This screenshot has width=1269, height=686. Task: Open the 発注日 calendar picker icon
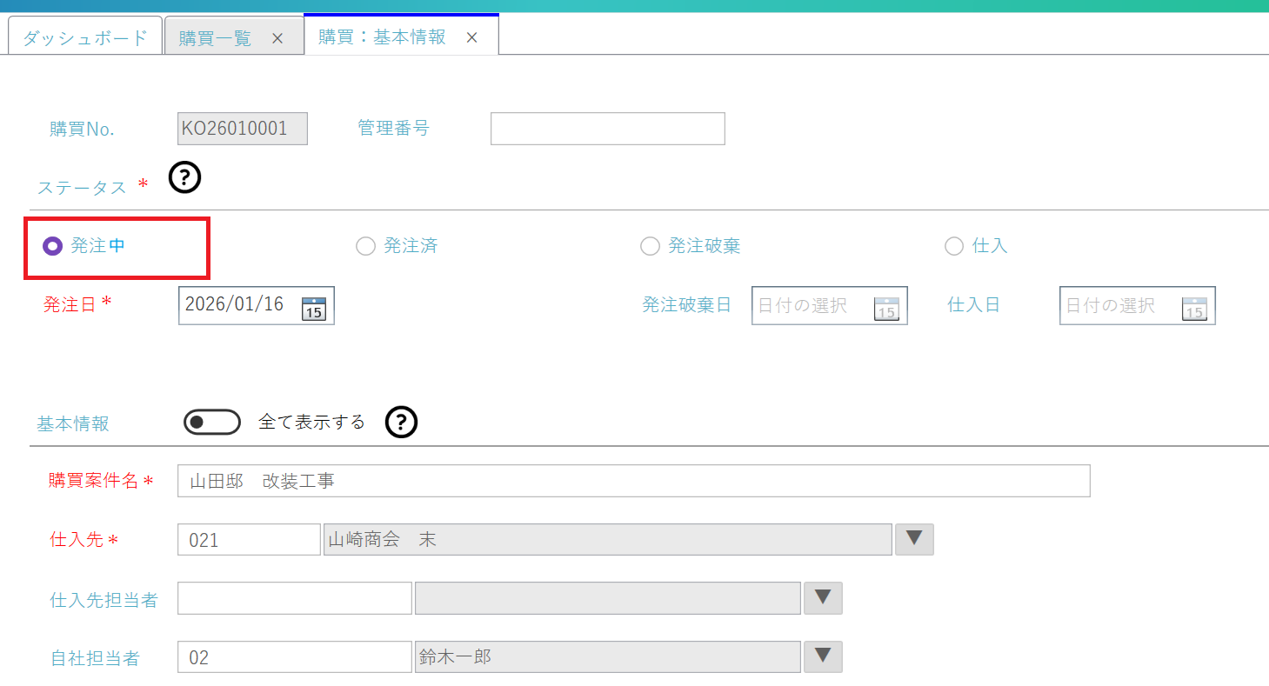[x=313, y=308]
